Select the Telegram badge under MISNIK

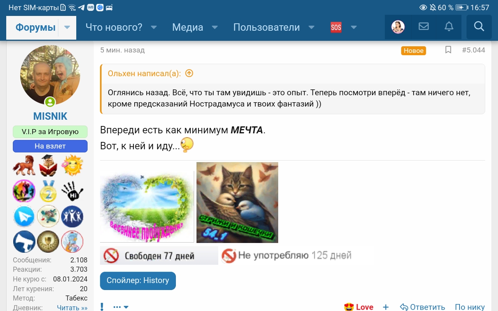(24, 217)
